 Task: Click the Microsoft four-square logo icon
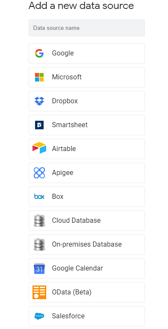39,77
